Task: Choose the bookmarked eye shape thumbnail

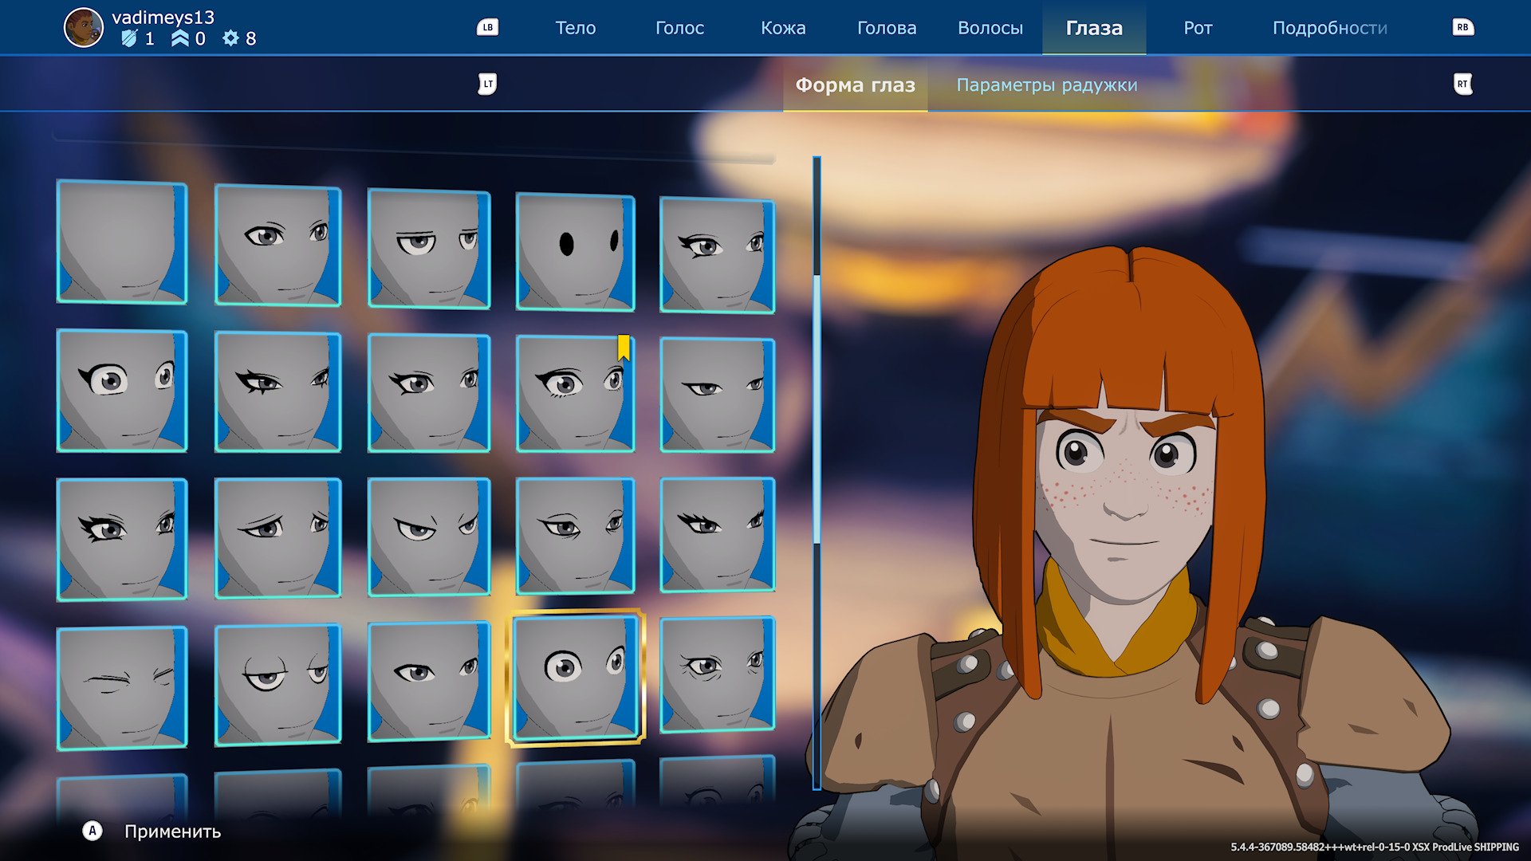Action: tap(575, 393)
